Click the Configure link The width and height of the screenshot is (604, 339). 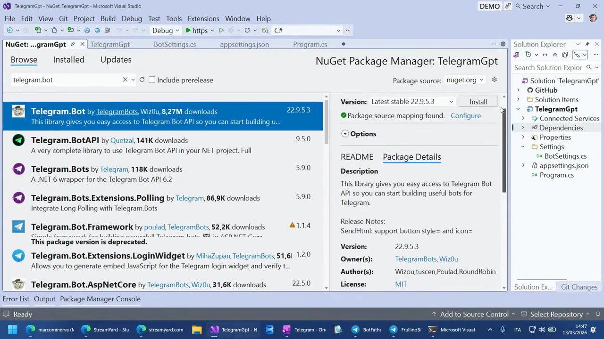[466, 116]
